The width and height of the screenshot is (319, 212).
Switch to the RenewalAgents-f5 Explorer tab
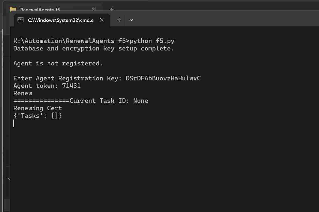[40, 9]
